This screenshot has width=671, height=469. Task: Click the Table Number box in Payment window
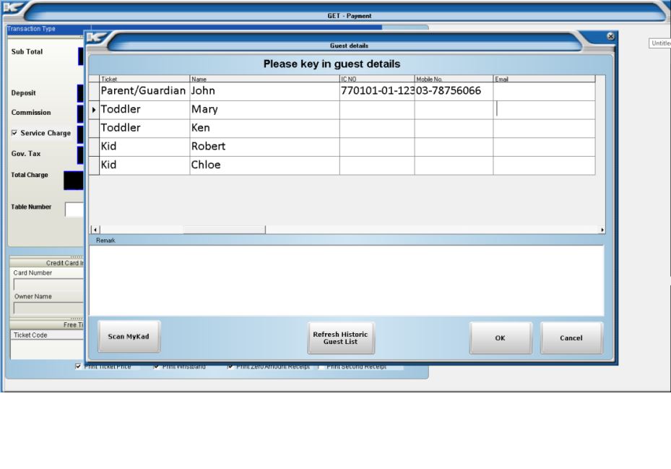(74, 210)
